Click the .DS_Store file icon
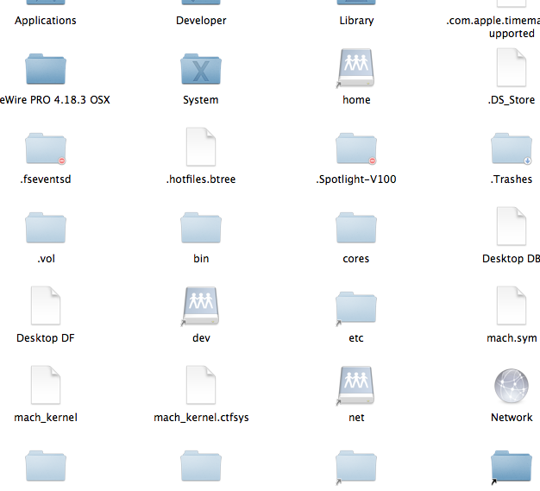Image resolution: width=540 pixels, height=491 pixels. [512, 67]
